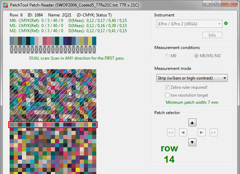
Task: Select the M0/M1/M2 measurement condition
Action: click(x=197, y=56)
